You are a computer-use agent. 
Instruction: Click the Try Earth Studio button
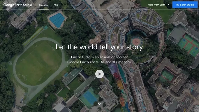click(185, 5)
